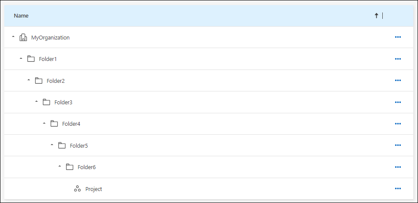Open the ellipsis menu for Folder2
Image resolution: width=418 pixels, height=203 pixels.
point(398,81)
